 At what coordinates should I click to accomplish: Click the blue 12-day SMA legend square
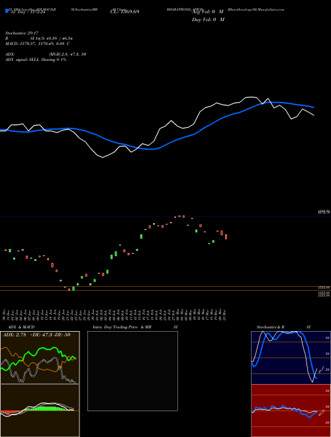coord(7,11)
